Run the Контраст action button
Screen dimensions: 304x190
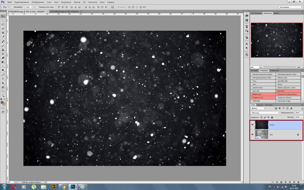point(288,91)
